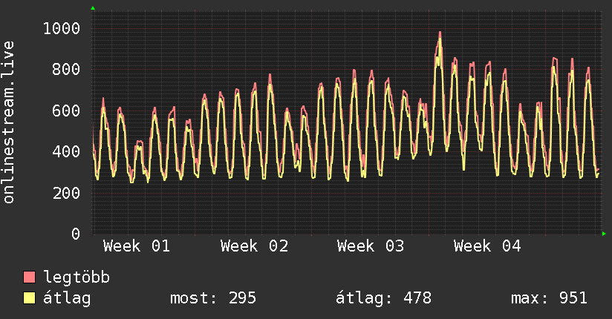Click the 400 y-axis tick label
The width and height of the screenshot is (612, 319).
pos(66,151)
